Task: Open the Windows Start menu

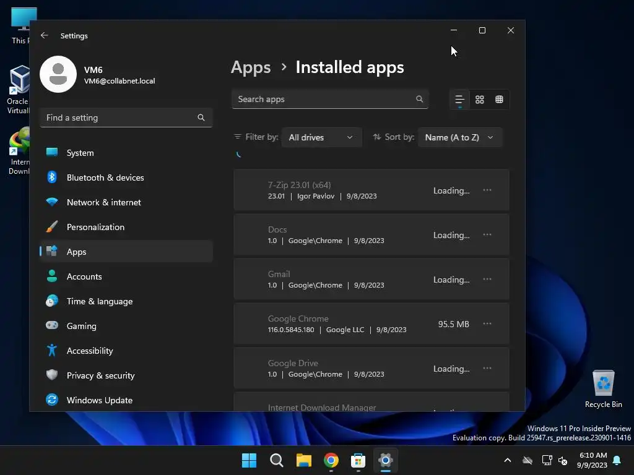Action: click(249, 460)
